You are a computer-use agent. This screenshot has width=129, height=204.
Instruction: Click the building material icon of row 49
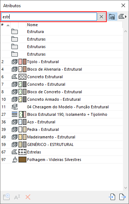(15, 137)
